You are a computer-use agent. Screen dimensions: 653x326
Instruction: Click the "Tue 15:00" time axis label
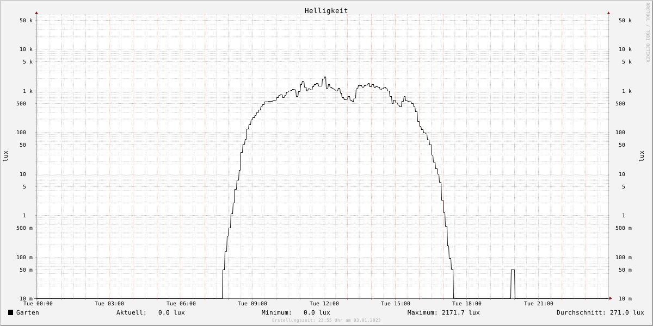click(x=396, y=304)
